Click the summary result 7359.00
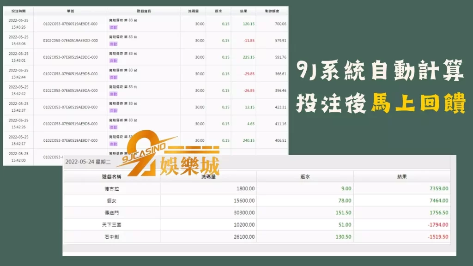Image resolution: width=473 pixels, height=266 pixels. point(439,188)
